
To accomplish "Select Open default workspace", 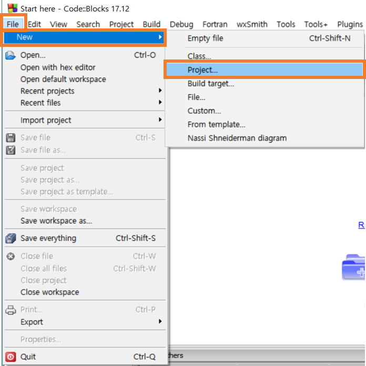I will (x=85, y=79).
